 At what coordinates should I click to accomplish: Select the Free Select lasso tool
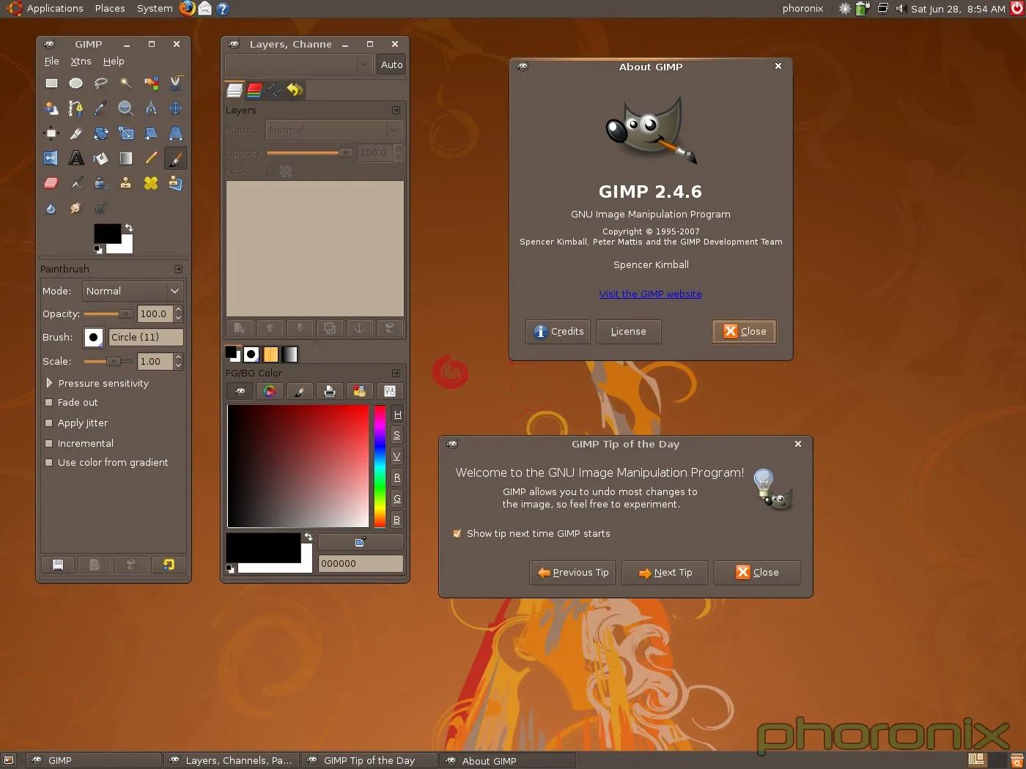100,83
